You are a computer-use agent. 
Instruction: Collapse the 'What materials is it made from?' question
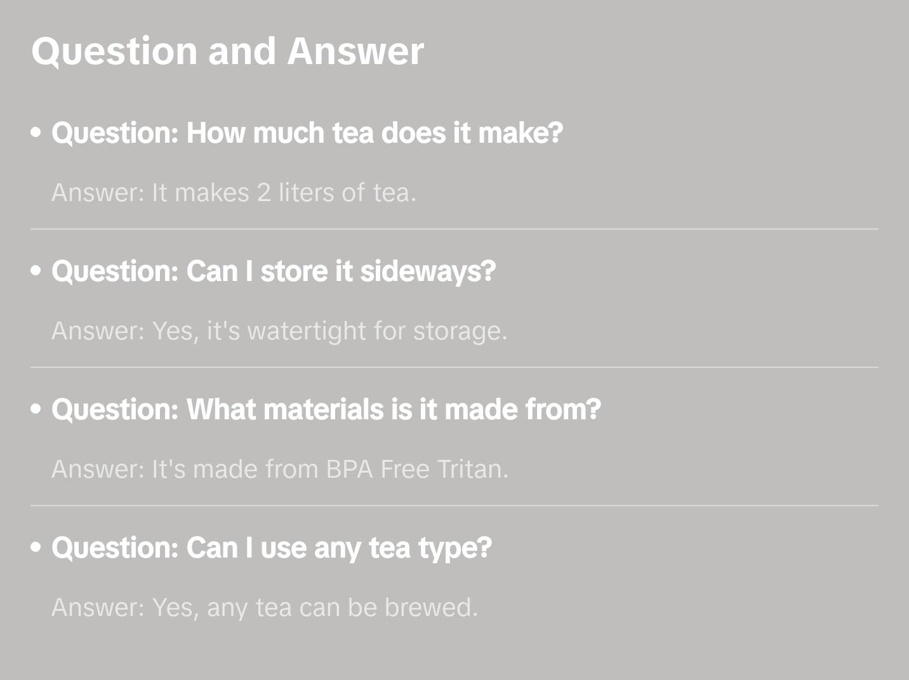(x=326, y=410)
